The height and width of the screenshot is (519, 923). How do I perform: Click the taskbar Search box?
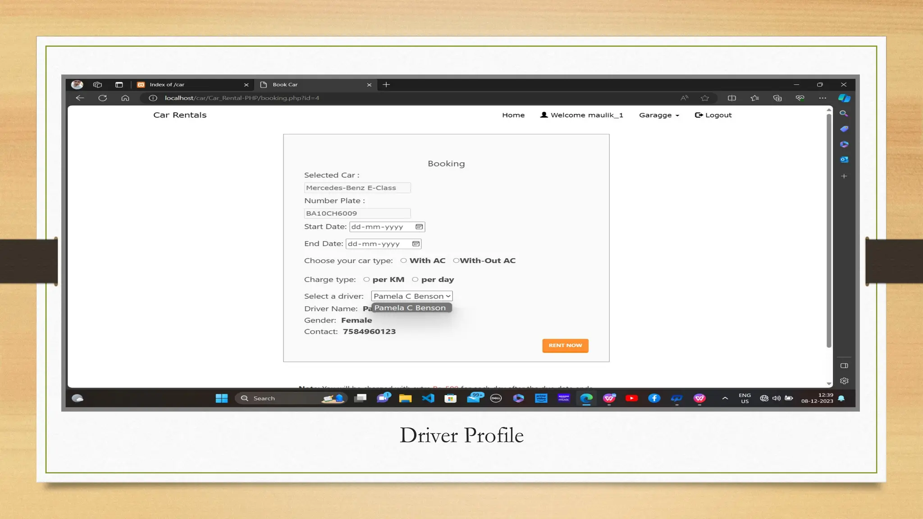click(x=291, y=398)
